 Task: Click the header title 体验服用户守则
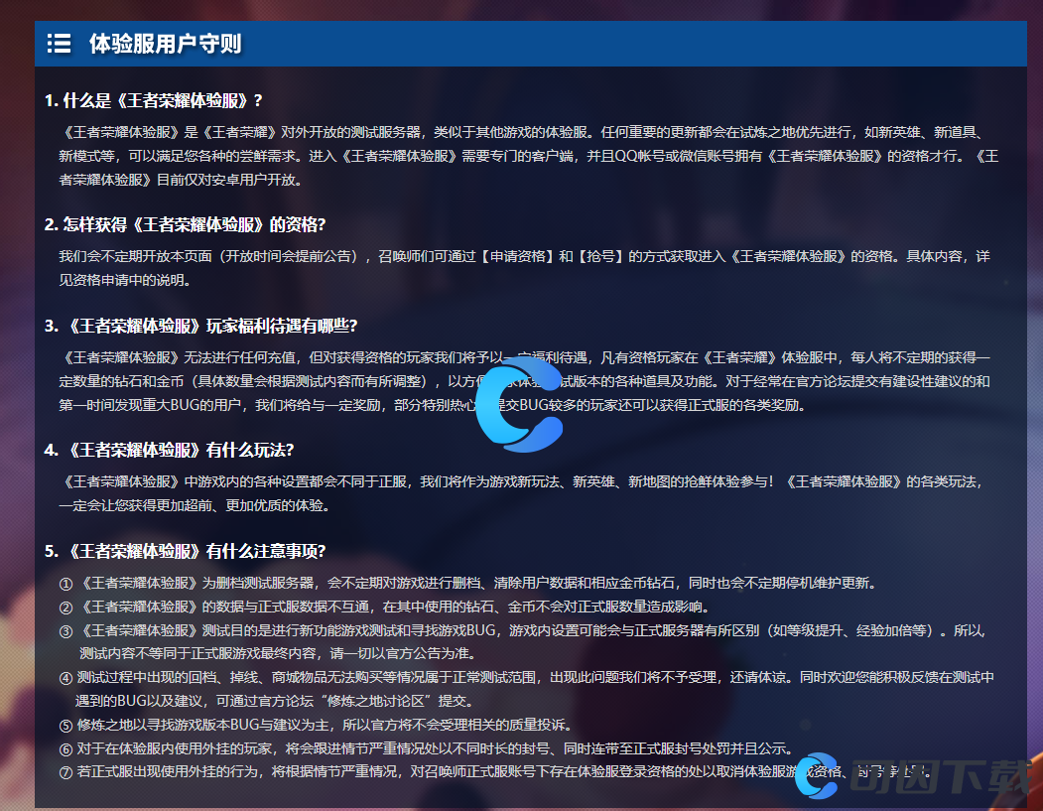165,44
